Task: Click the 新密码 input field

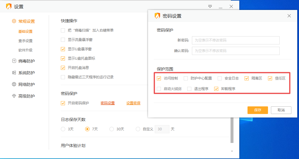Action: point(236,40)
